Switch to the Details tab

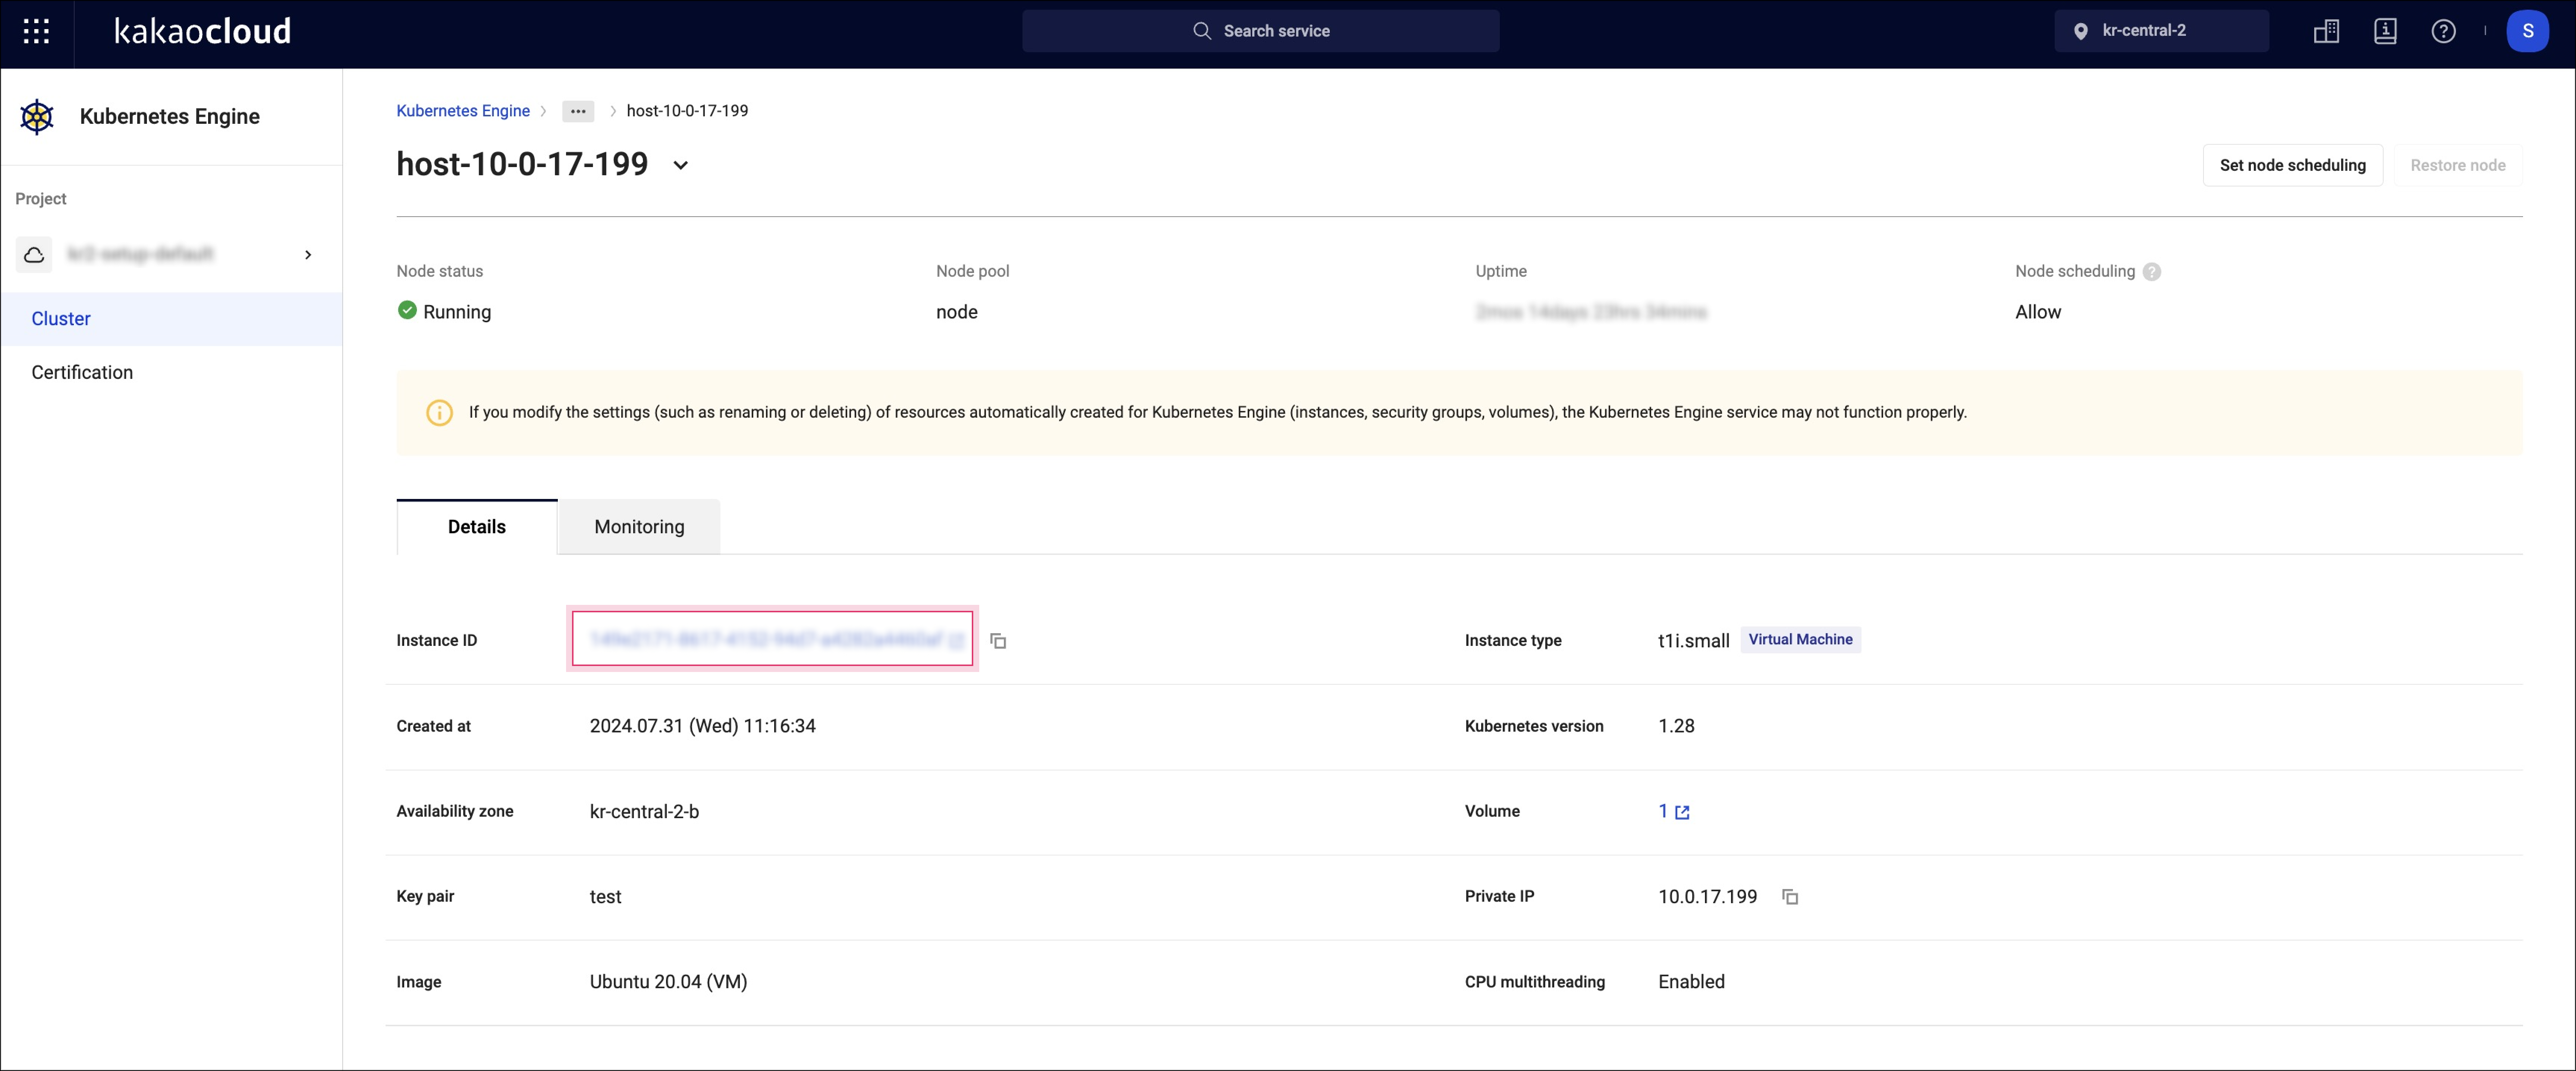477,527
